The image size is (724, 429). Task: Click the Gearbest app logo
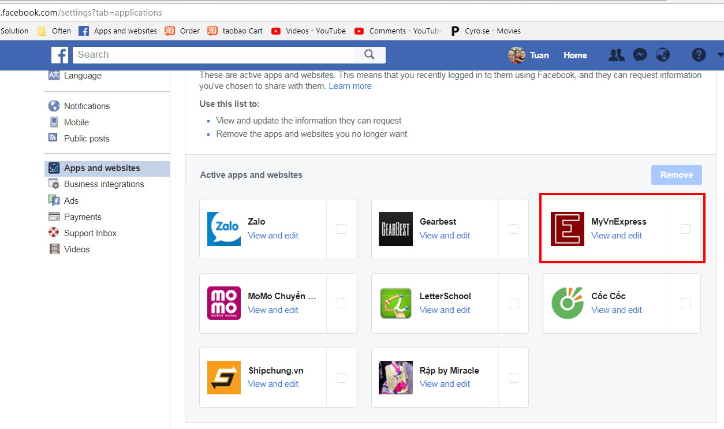point(395,229)
